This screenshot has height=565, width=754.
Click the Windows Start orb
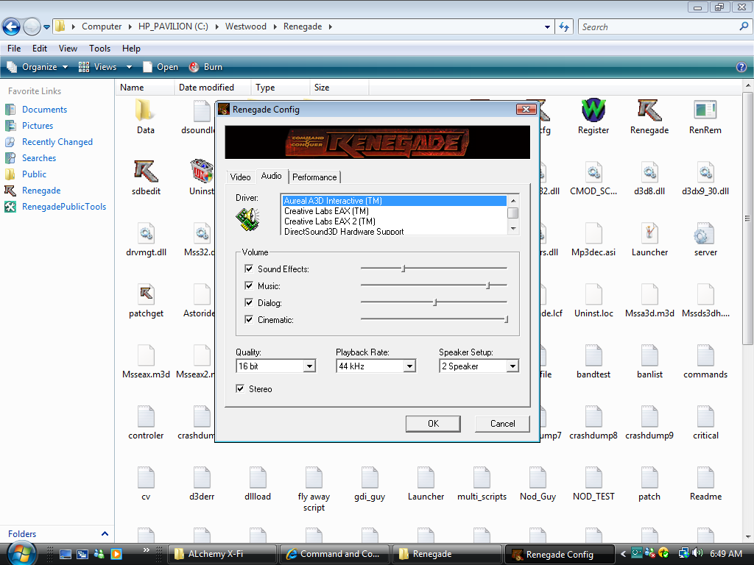[20, 552]
